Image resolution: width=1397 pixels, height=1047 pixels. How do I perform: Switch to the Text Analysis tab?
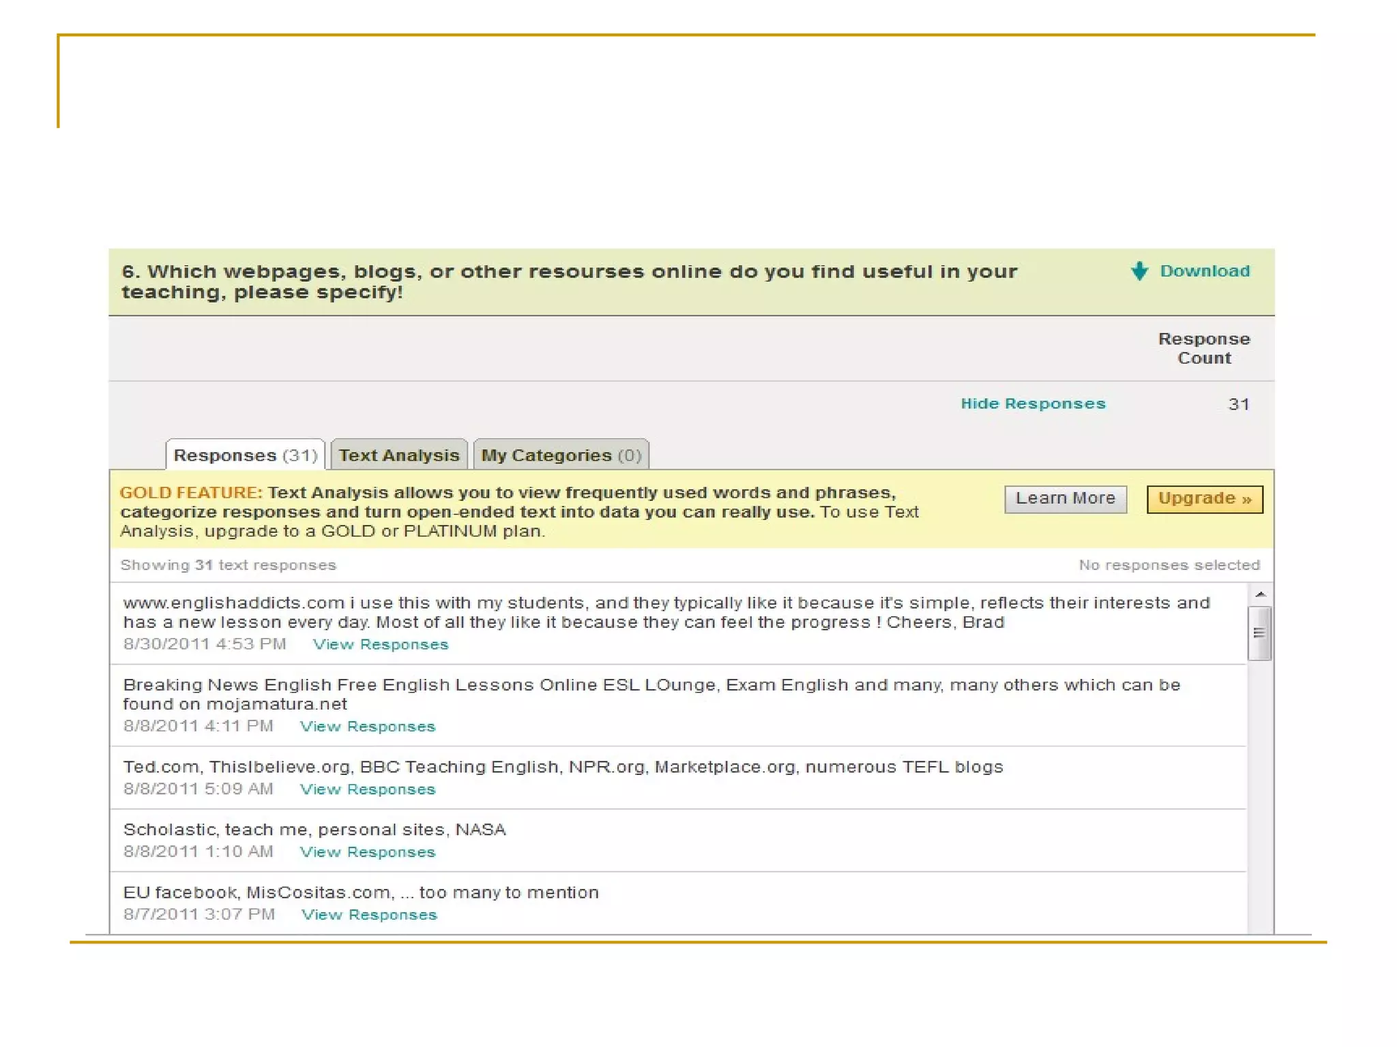(399, 455)
